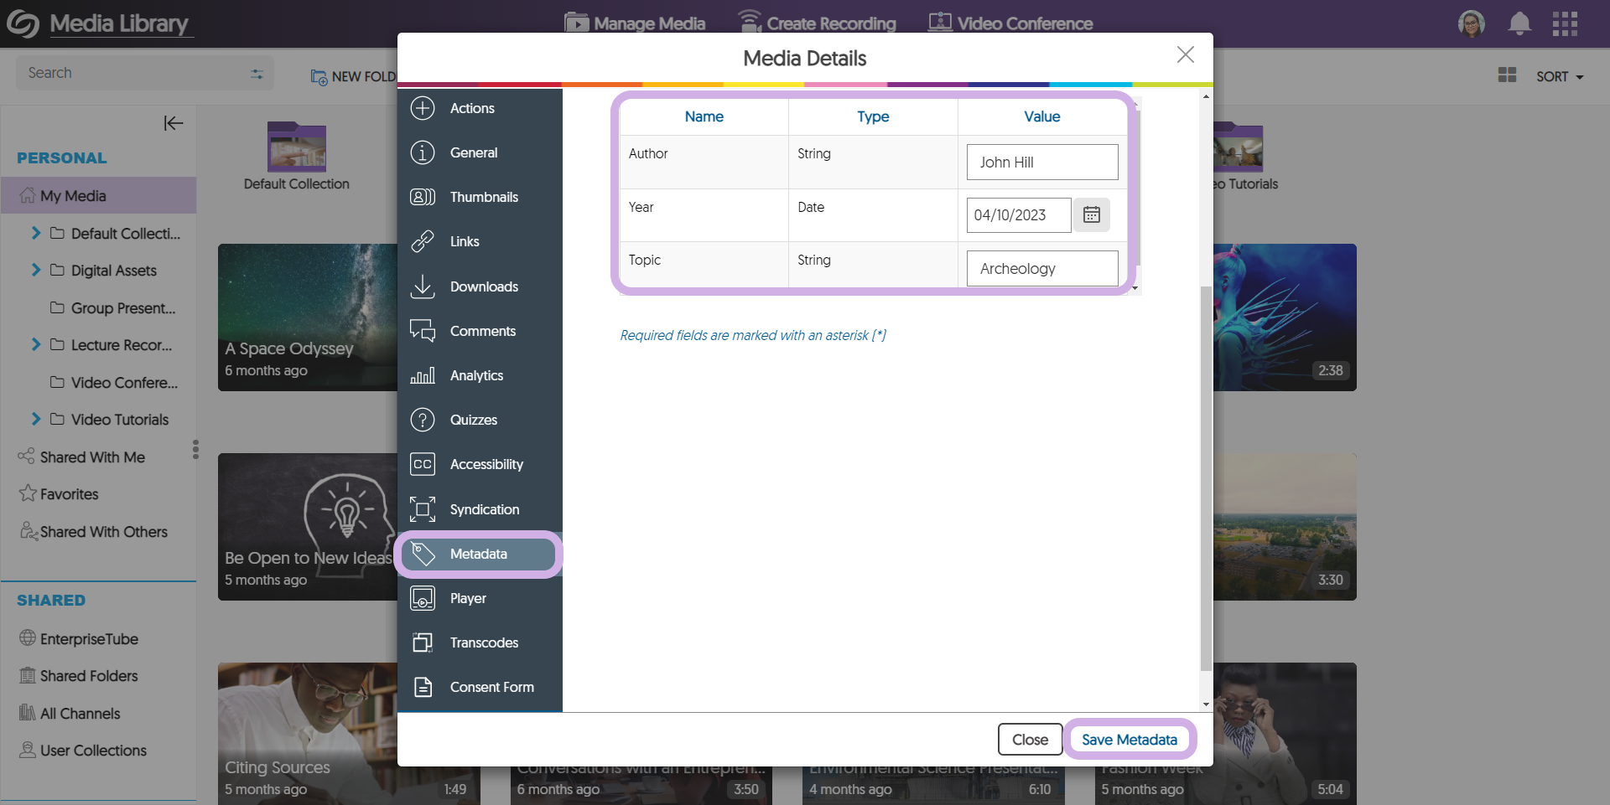Collapse the left sidebar with arrow icon
1610x805 pixels.
click(173, 123)
